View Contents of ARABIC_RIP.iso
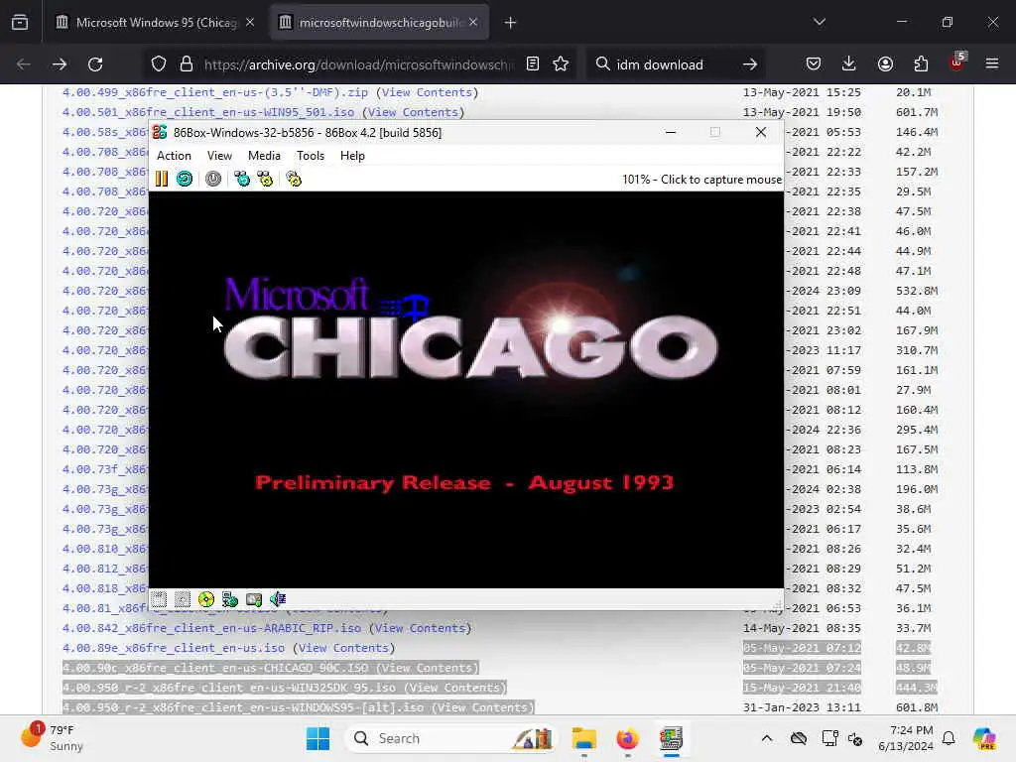 click(420, 628)
